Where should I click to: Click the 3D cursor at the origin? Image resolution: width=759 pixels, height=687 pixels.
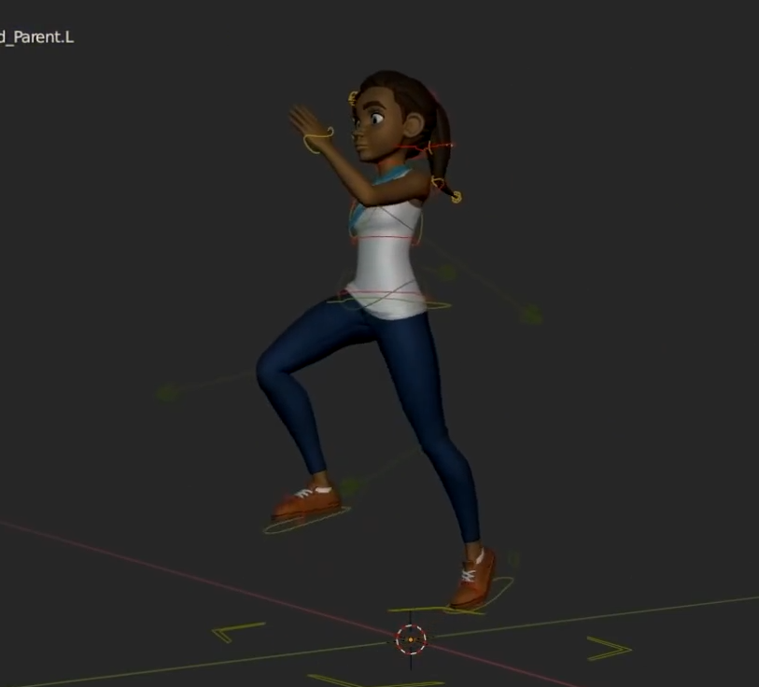[411, 639]
